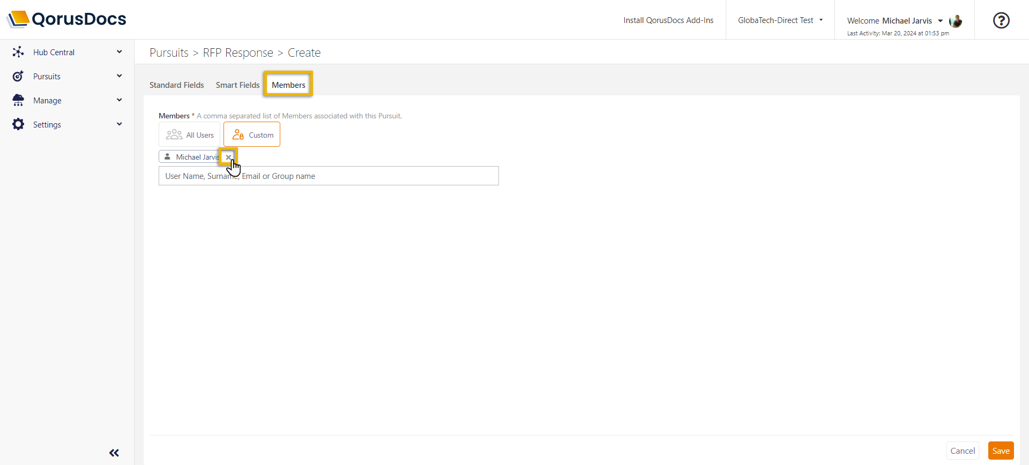Expand the Hub Central menu chevron
Screen dimensions: 1029x465
click(120, 52)
